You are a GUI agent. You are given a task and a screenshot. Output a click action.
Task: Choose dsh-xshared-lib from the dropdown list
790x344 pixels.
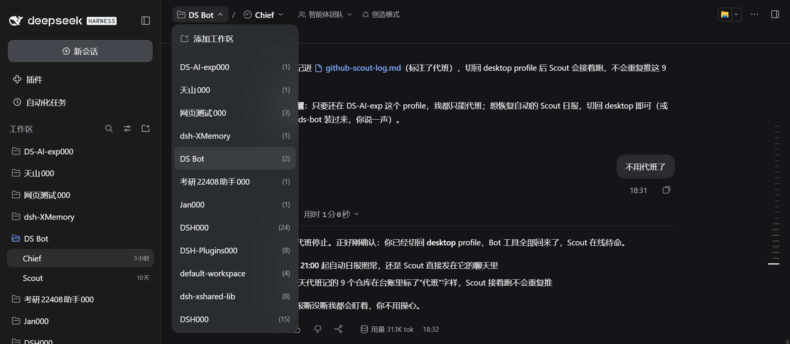tap(235, 296)
